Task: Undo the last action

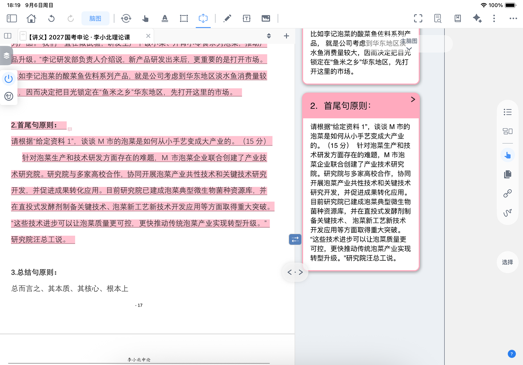Action: (51, 18)
